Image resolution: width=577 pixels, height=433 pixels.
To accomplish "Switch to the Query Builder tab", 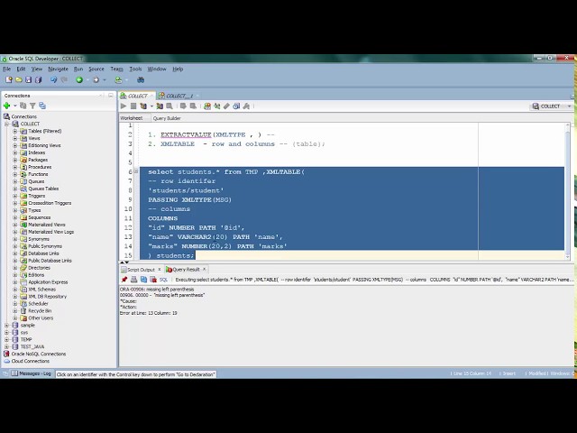I will pyautogui.click(x=167, y=118).
